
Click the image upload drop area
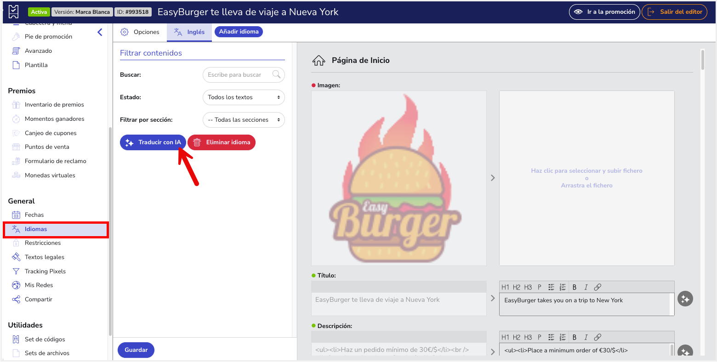coord(586,178)
